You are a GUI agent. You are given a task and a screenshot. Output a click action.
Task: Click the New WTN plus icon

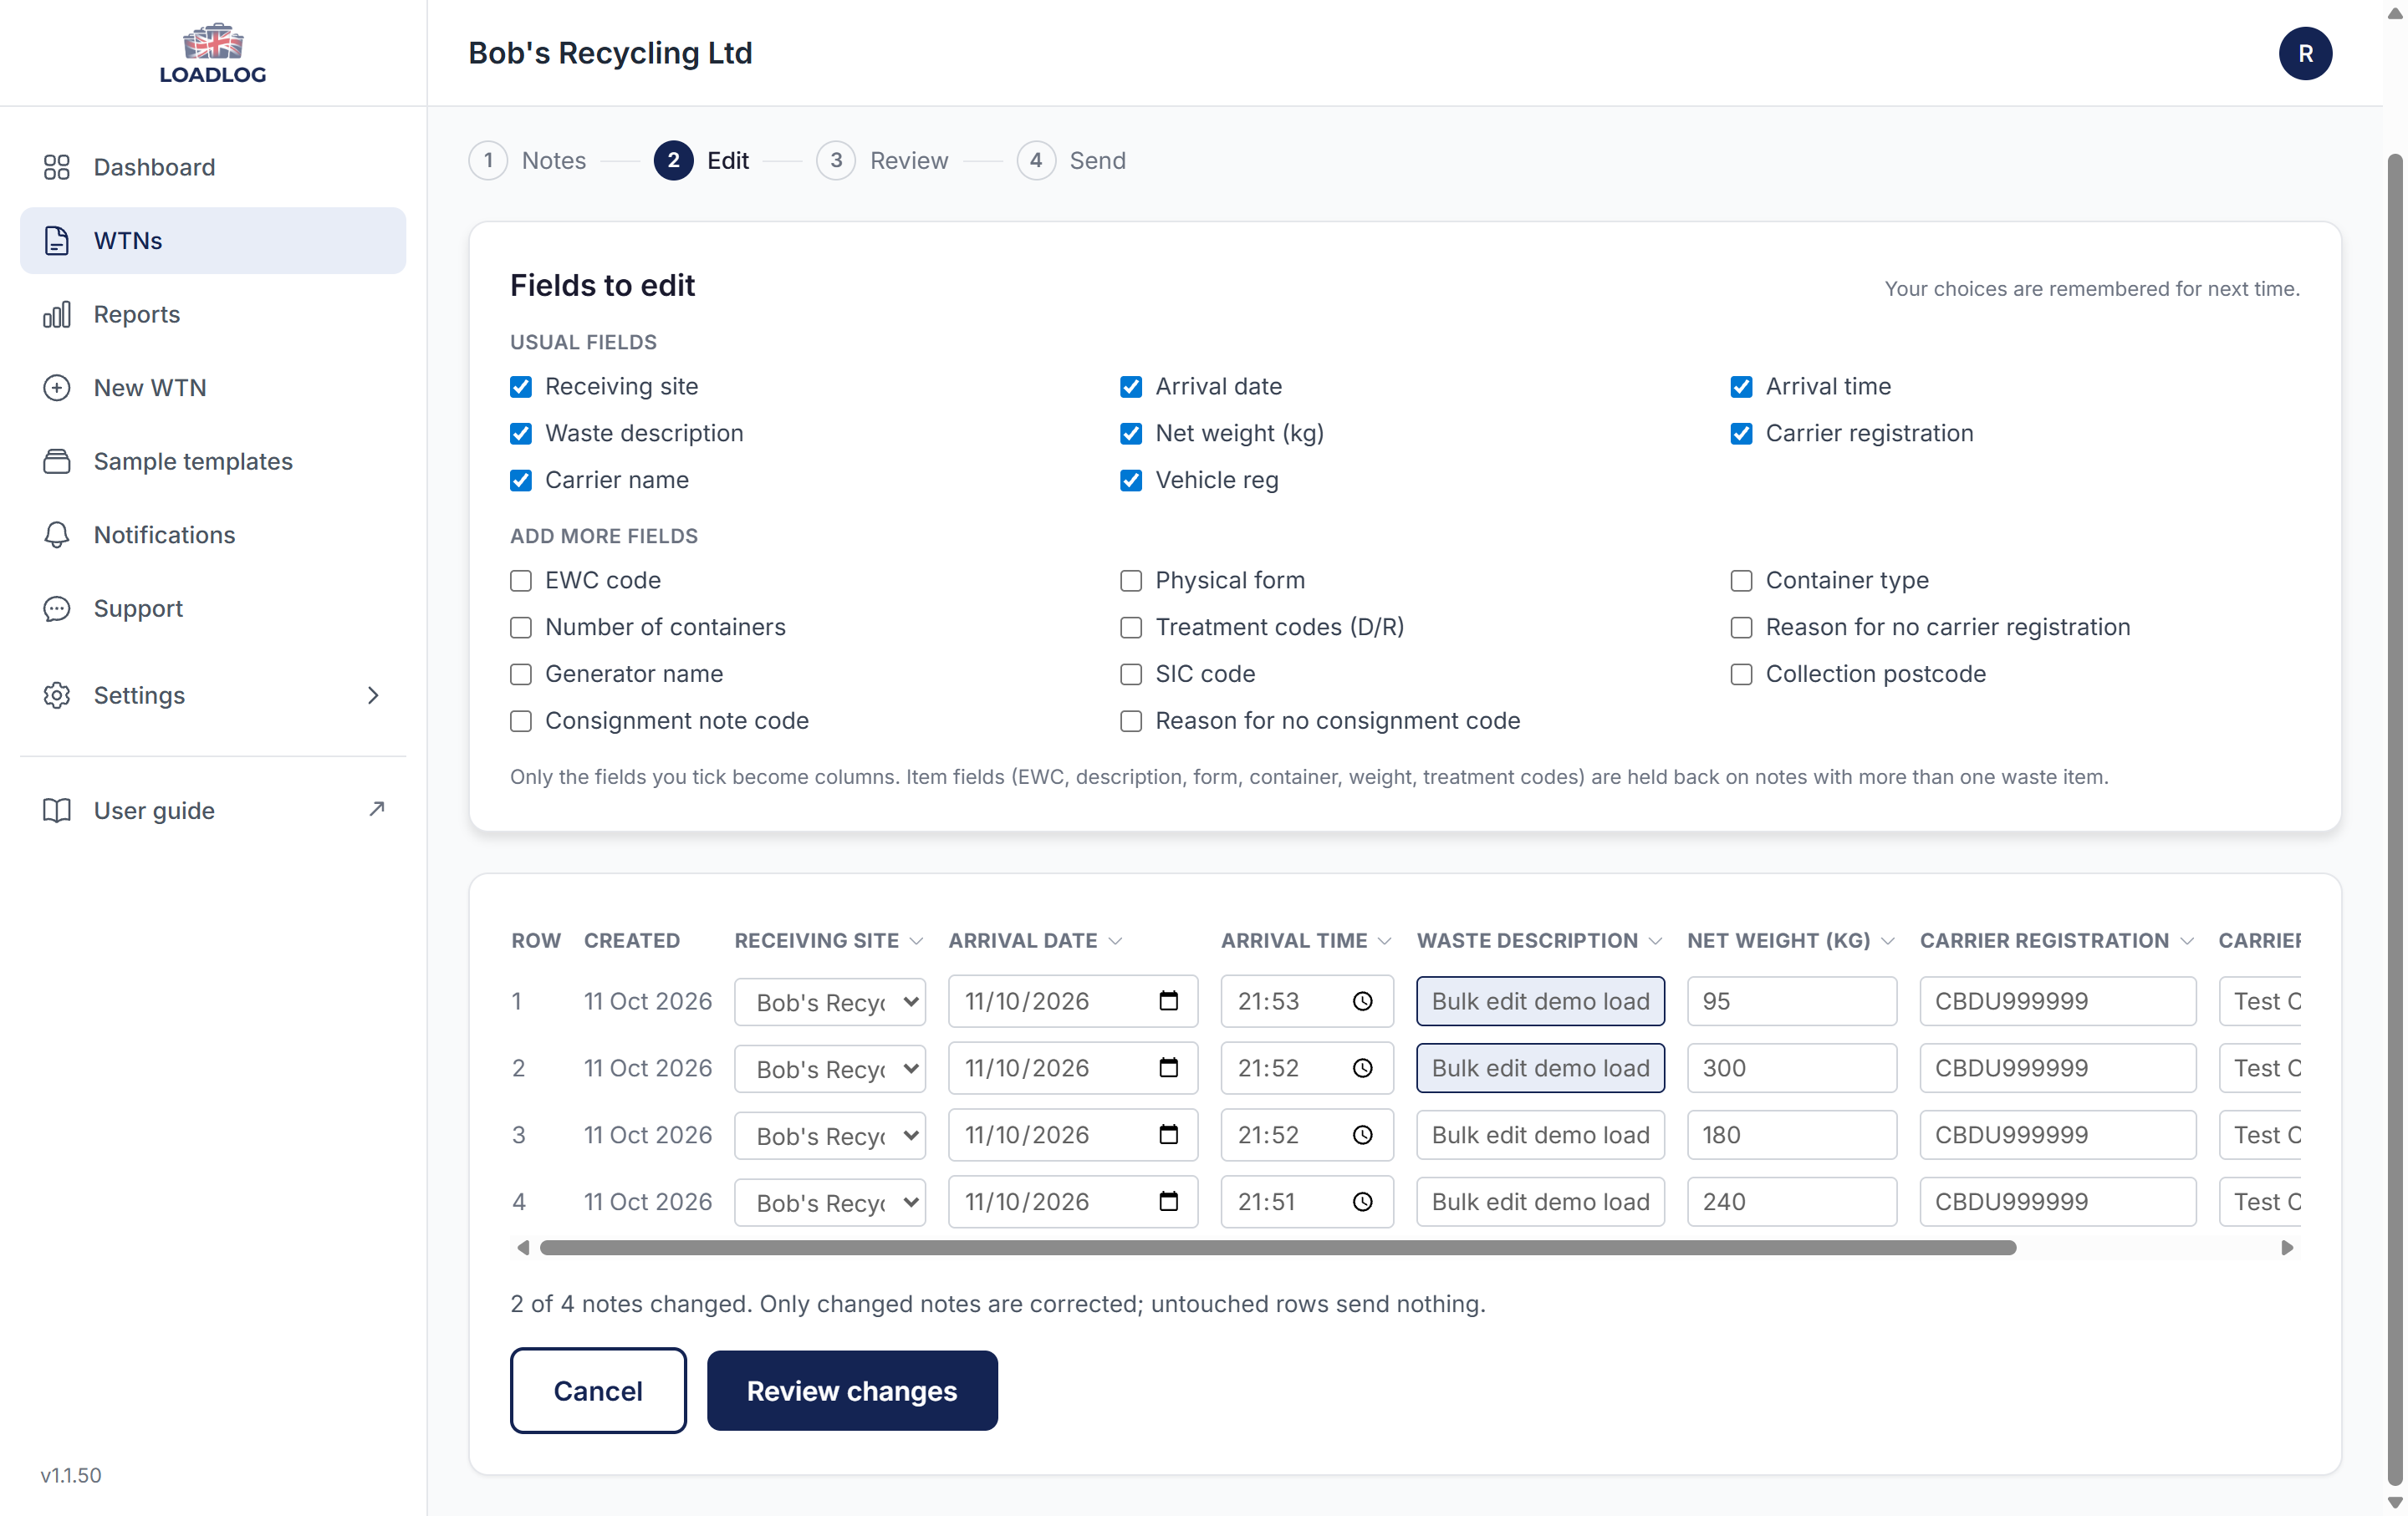point(57,388)
